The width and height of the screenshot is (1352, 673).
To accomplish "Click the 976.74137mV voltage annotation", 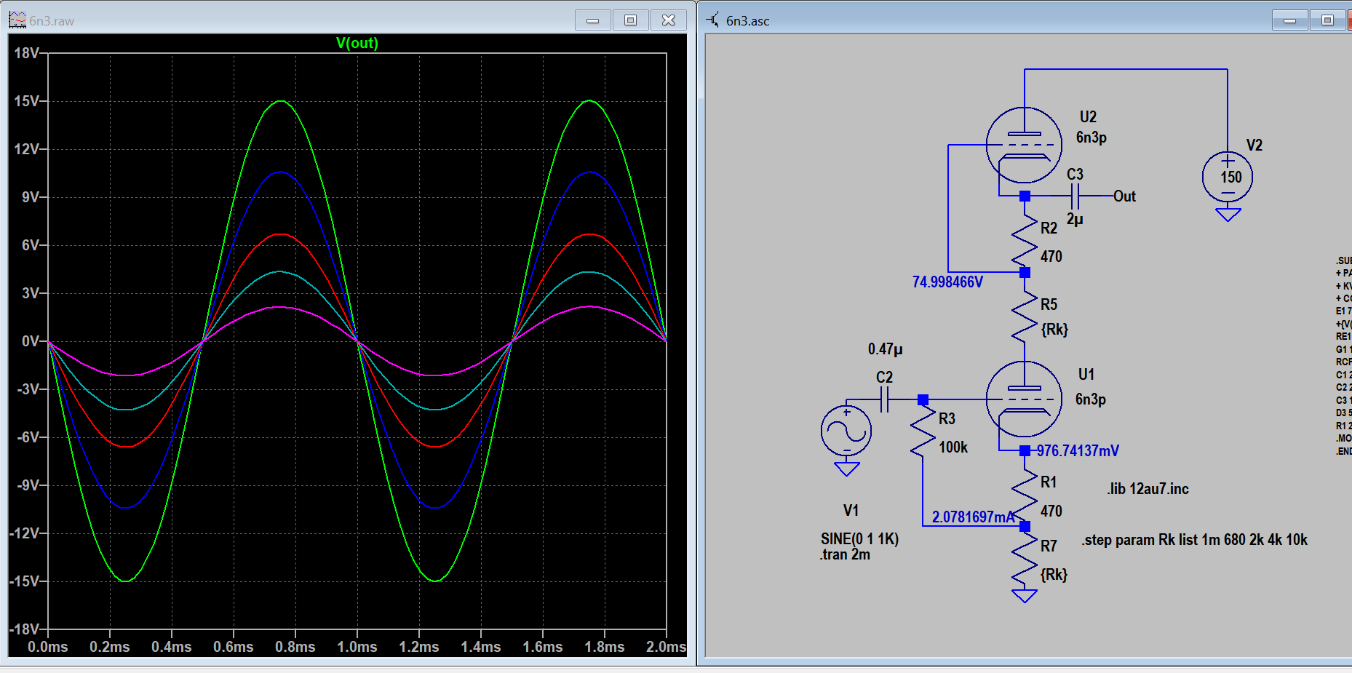I will [1078, 451].
